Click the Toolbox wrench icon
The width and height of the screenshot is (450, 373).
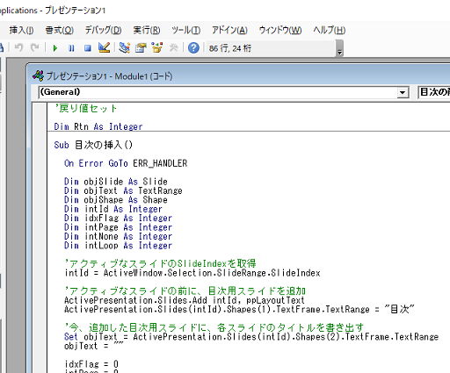pos(173,47)
